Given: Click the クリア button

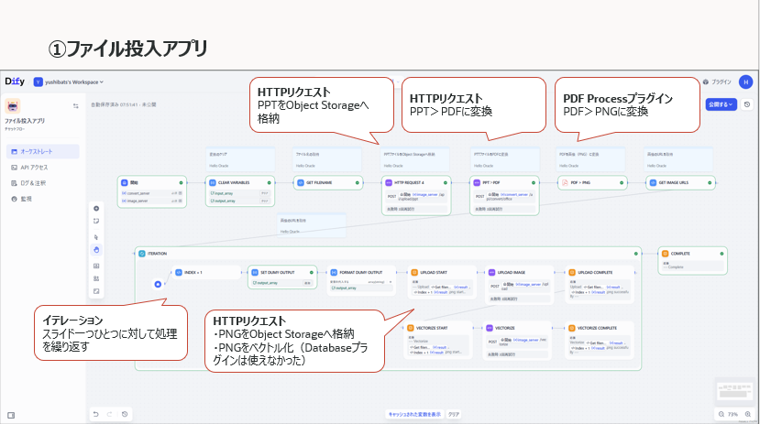Looking at the screenshot, I should [454, 414].
